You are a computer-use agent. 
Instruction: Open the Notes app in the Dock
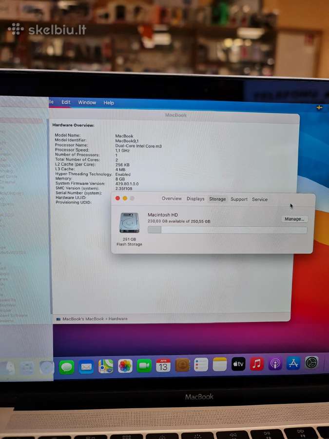(x=220, y=364)
